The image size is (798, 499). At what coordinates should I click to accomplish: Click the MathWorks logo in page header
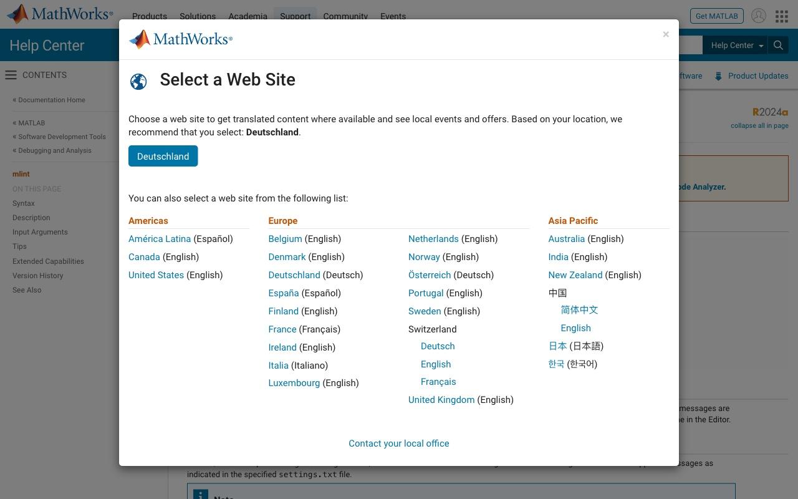pyautogui.click(x=60, y=14)
